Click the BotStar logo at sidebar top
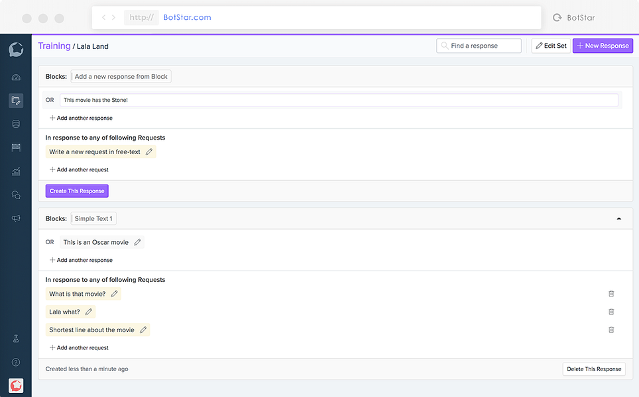 point(15,50)
